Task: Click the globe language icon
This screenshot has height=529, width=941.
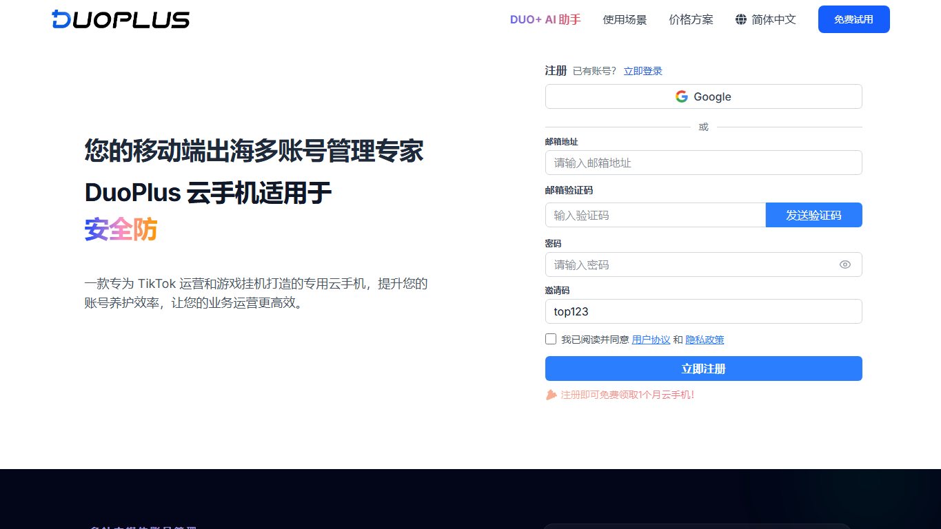Action: pos(741,19)
